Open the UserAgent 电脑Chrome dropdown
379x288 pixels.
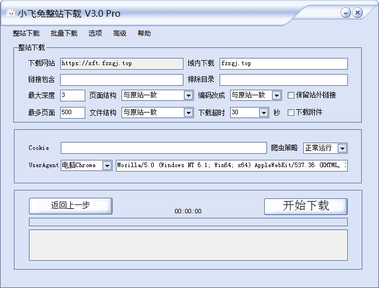[x=107, y=165]
